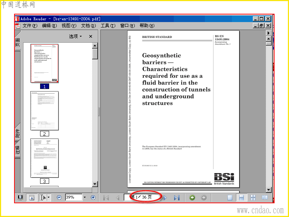This screenshot has height=217, width=289.
Task: Select the text selection cursor tool
Action: tap(43, 197)
